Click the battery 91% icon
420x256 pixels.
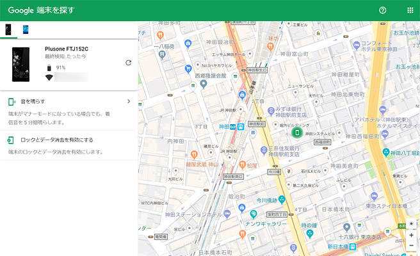[x=49, y=67]
